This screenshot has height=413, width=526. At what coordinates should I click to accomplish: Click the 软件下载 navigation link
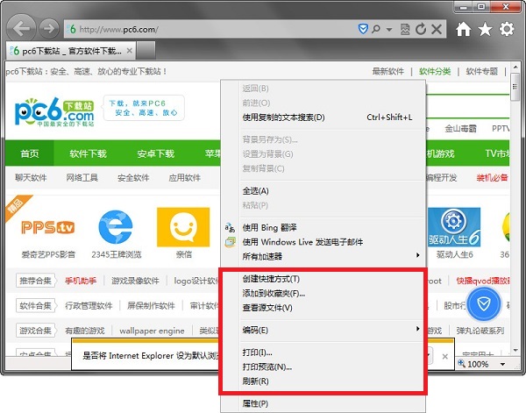(x=88, y=153)
